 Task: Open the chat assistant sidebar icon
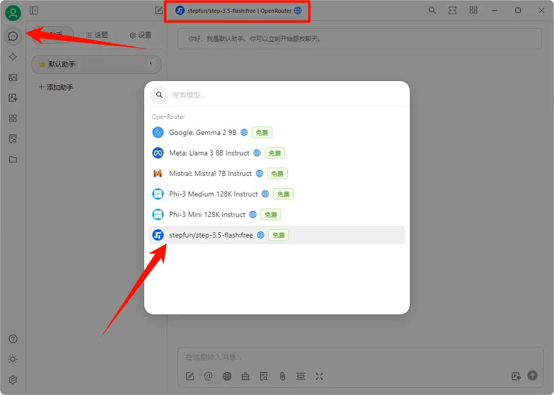pyautogui.click(x=13, y=36)
